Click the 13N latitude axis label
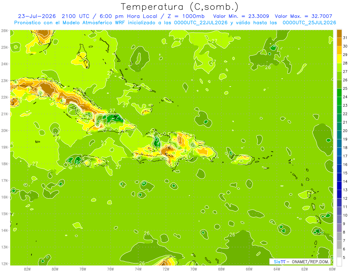The width and height of the screenshot is (353, 273). [x=4, y=247]
